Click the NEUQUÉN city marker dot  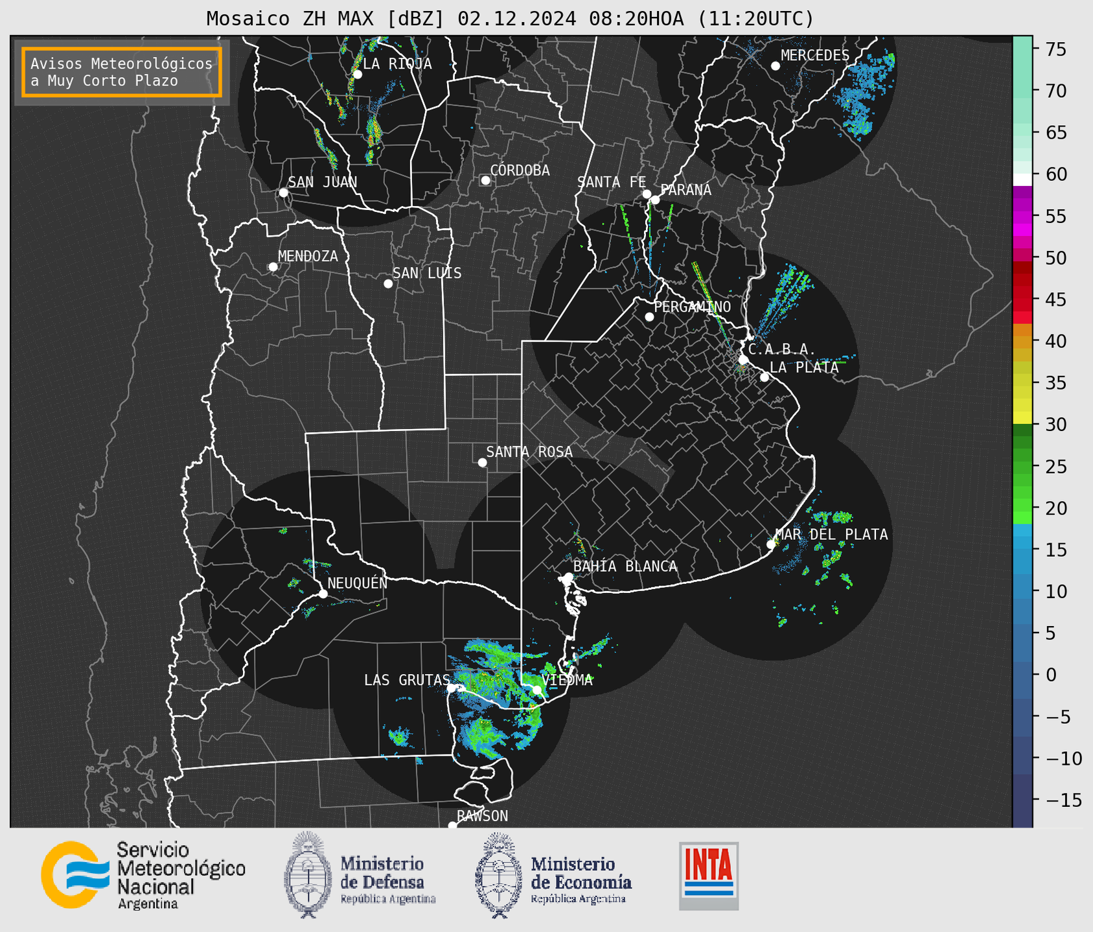pyautogui.click(x=323, y=594)
